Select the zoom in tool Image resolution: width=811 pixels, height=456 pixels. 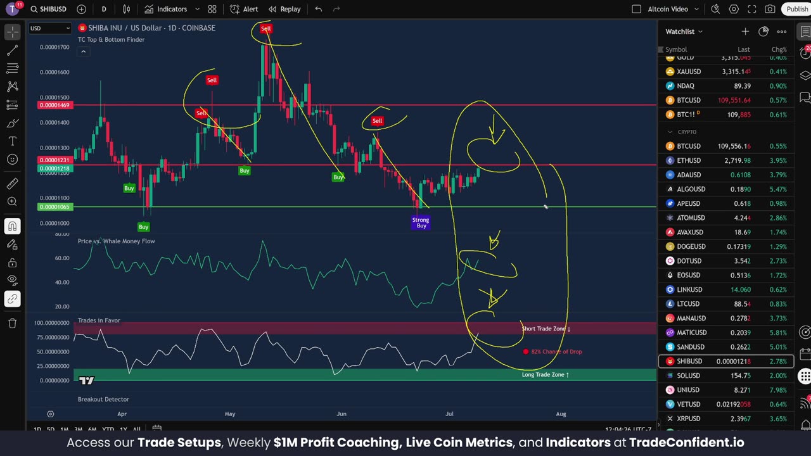coord(13,201)
